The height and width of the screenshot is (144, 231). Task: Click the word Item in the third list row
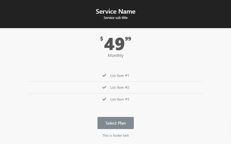coord(121,99)
